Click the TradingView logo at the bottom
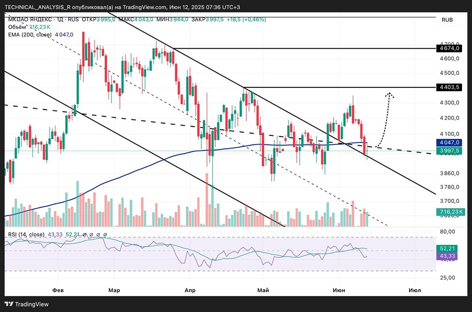472x312 pixels. click(x=26, y=304)
